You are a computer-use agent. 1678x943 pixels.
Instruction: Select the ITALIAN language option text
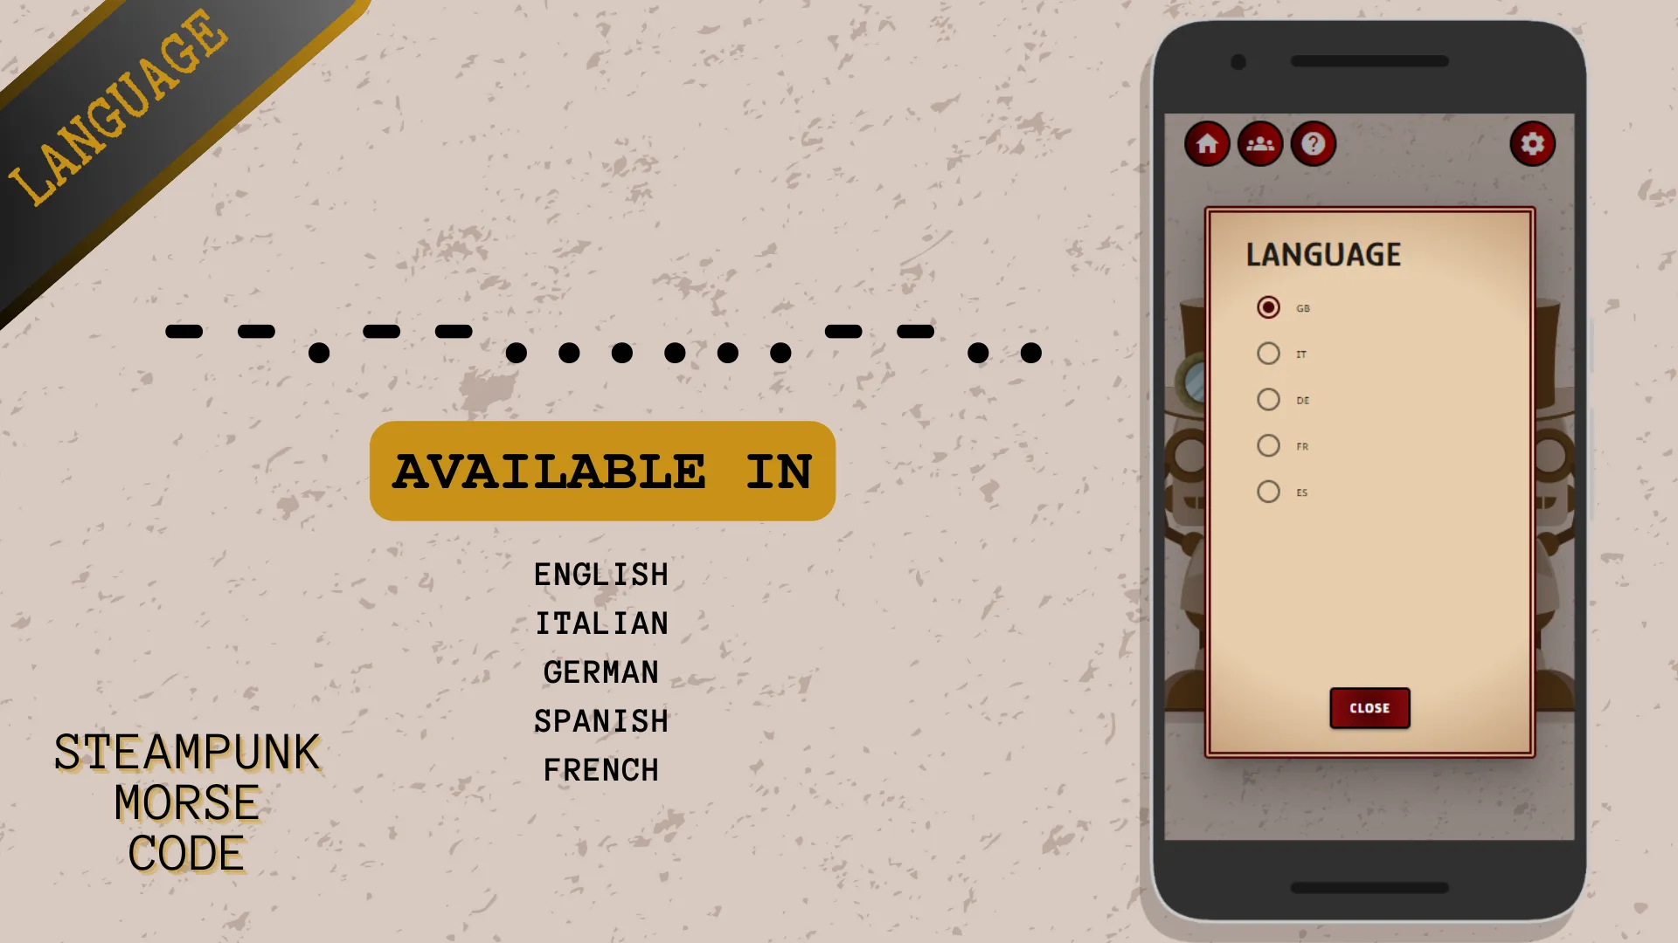coord(1299,354)
